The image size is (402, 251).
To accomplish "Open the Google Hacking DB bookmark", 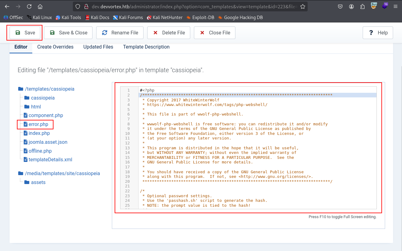I will point(240,18).
